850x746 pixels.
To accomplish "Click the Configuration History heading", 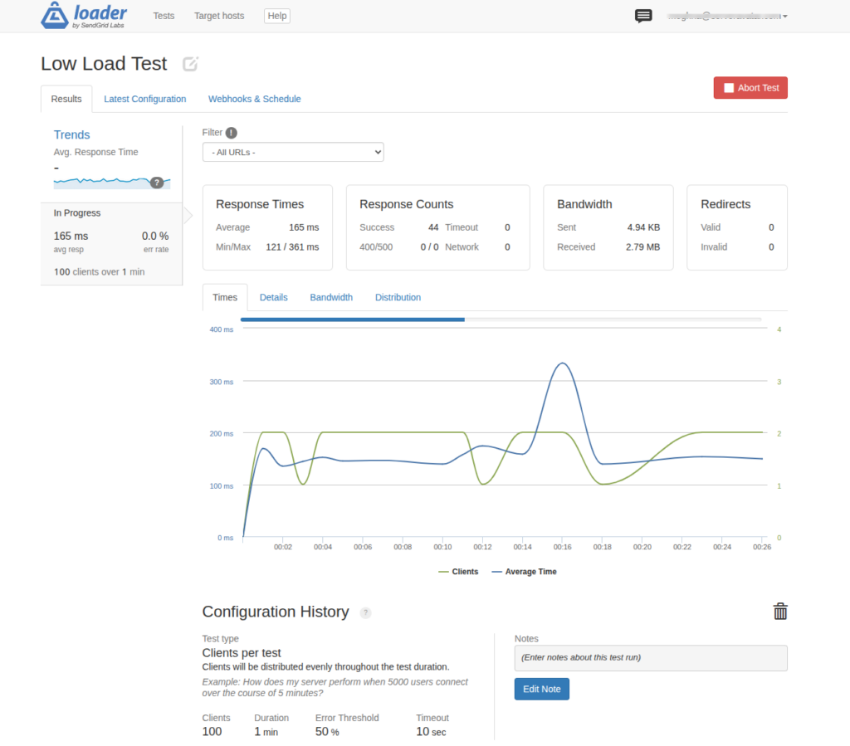I will coord(276,612).
